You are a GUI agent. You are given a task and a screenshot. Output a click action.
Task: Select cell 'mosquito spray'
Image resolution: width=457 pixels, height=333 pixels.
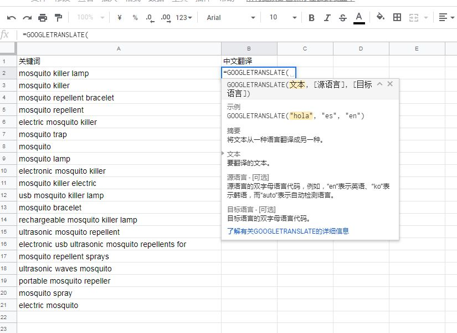click(119, 293)
